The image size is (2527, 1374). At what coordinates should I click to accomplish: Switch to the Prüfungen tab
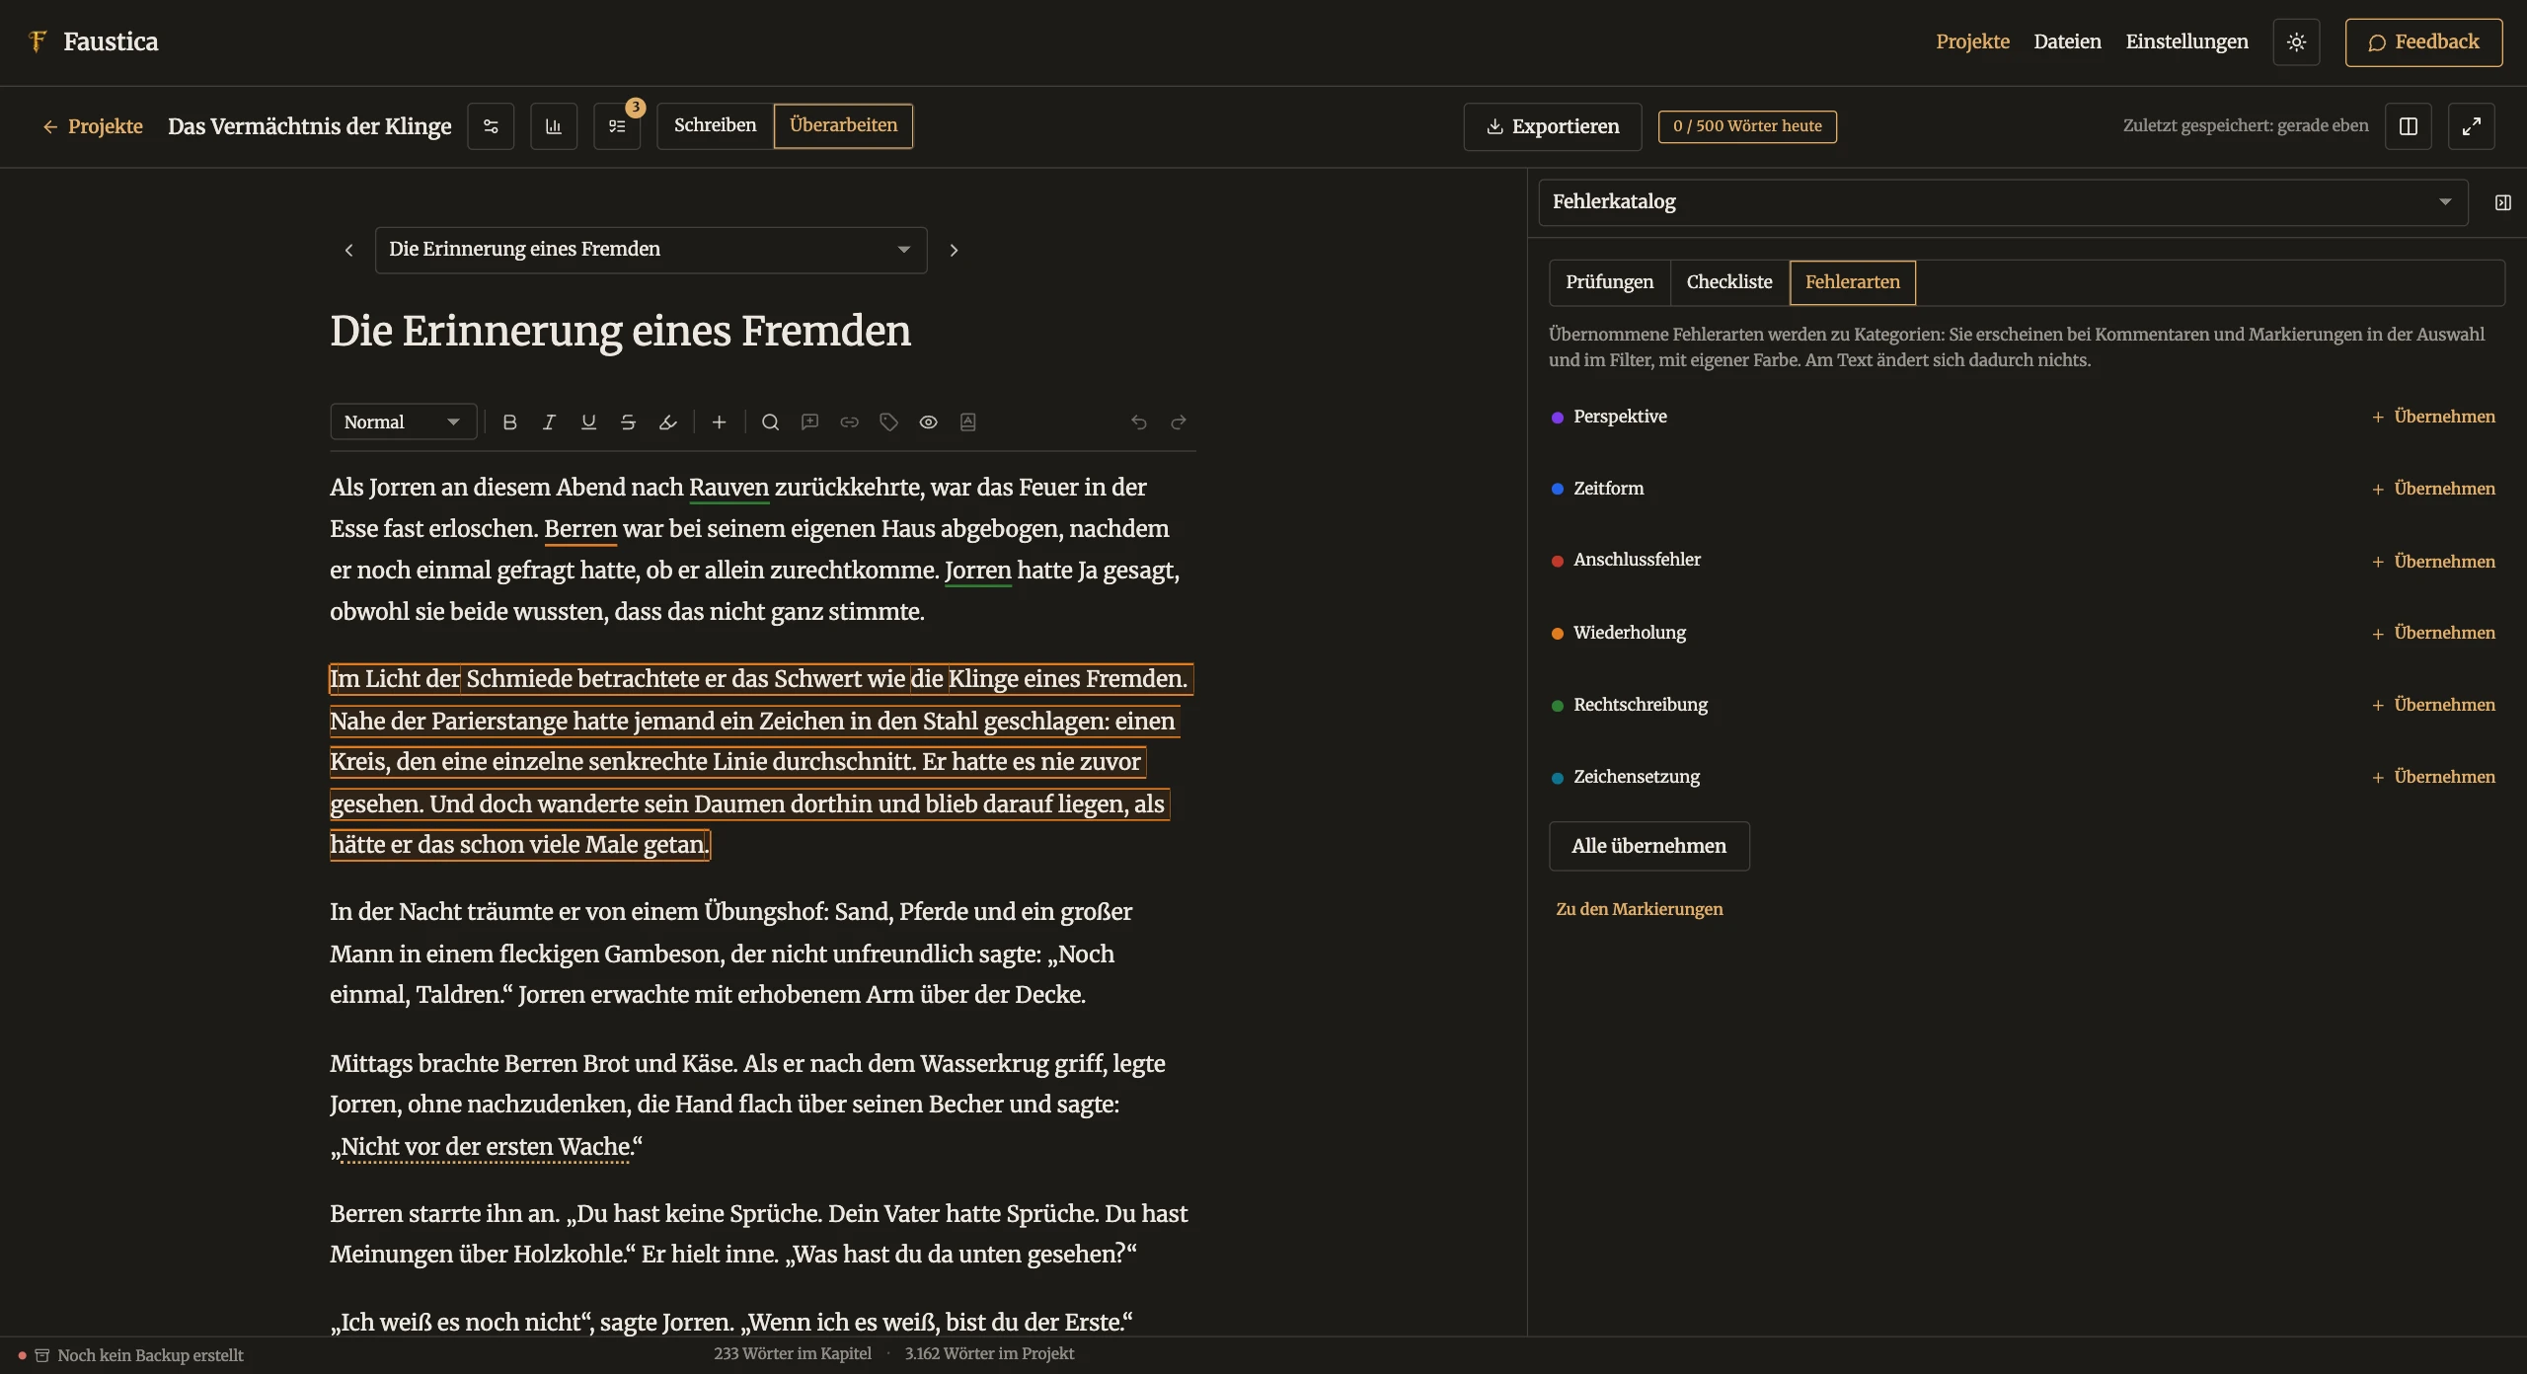[1610, 282]
